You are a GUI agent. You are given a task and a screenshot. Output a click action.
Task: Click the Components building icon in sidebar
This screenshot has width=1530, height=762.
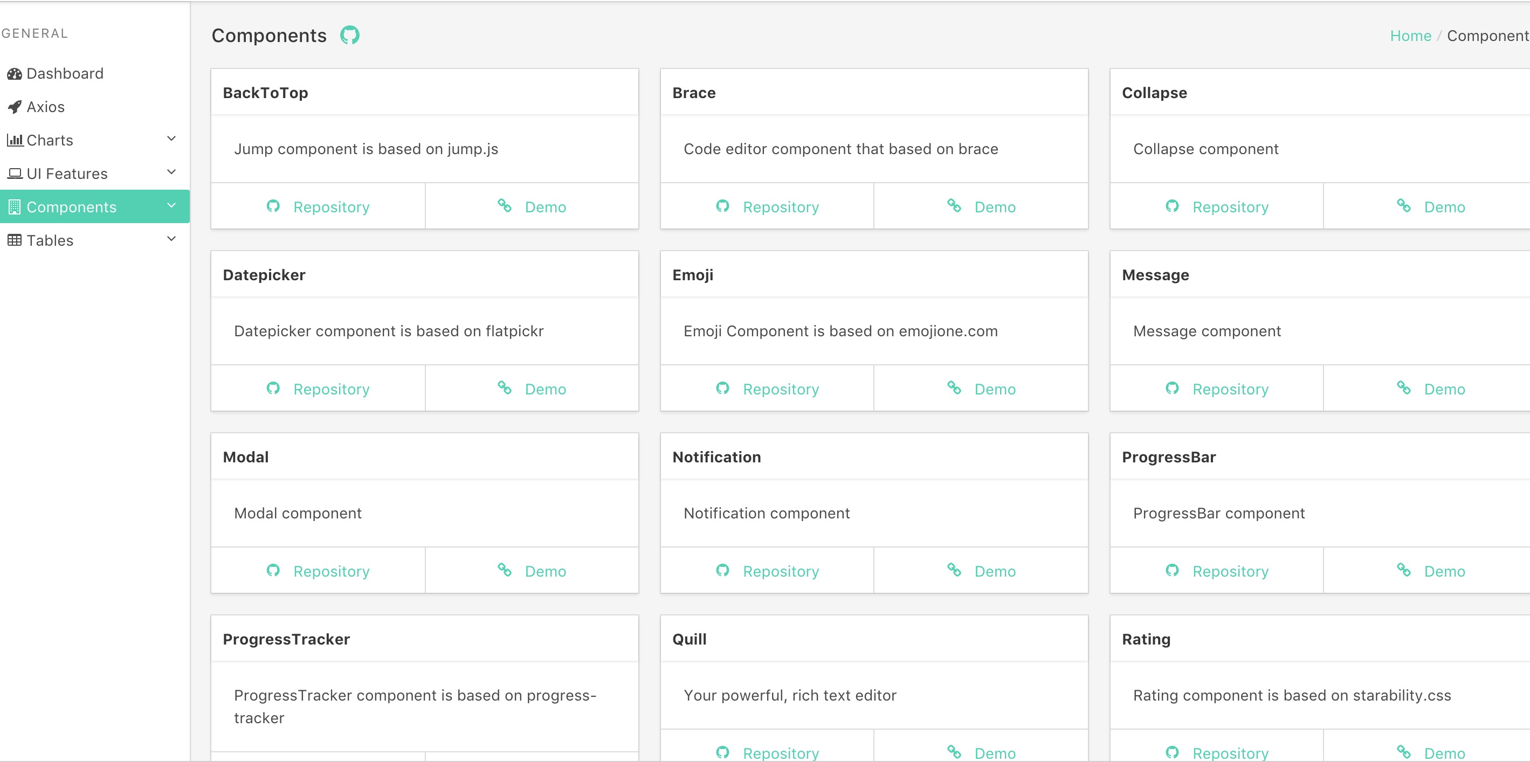14,207
